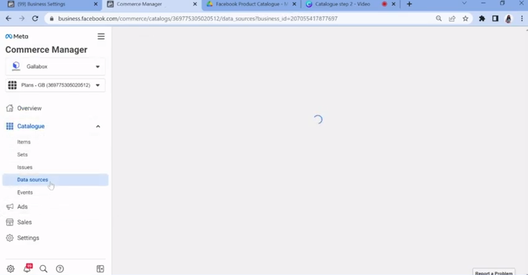The height and width of the screenshot is (275, 528).
Task: Open the help question mark icon
Action: click(x=60, y=269)
